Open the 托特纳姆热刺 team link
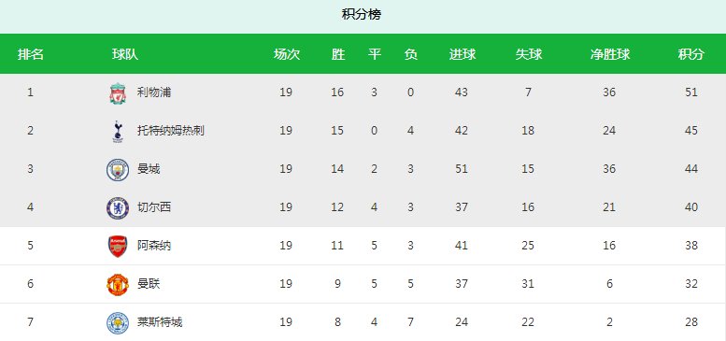726x341 pixels. (x=170, y=131)
